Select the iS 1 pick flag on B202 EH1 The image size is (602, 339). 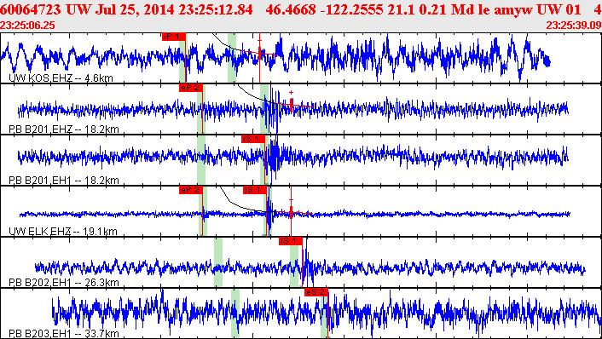pos(291,241)
